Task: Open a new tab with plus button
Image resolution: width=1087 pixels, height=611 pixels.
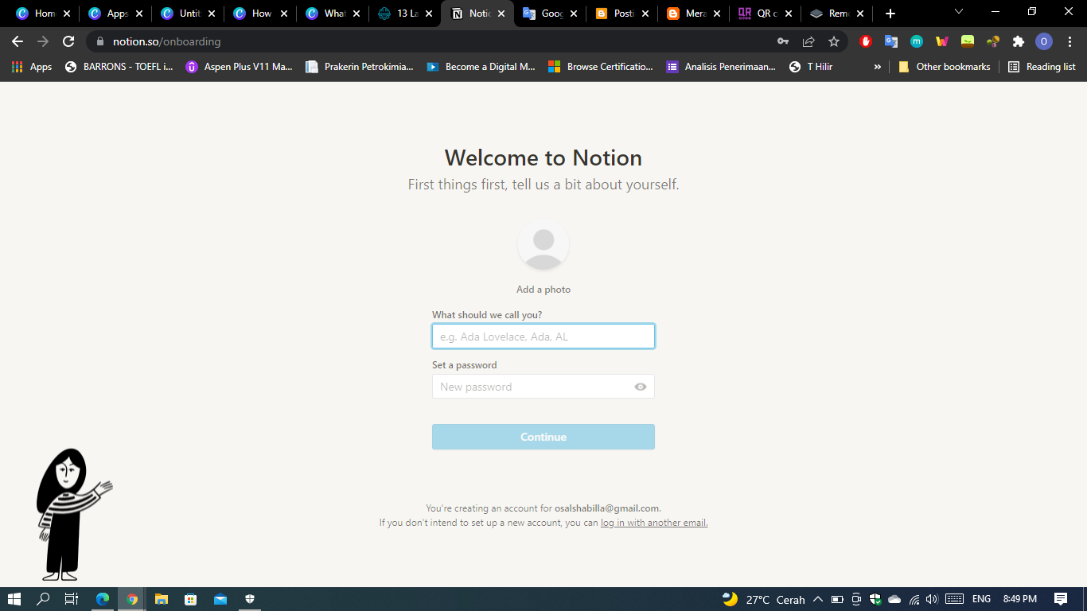Action: point(890,14)
